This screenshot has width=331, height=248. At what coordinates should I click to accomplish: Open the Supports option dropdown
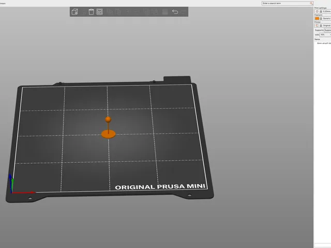click(x=327, y=30)
